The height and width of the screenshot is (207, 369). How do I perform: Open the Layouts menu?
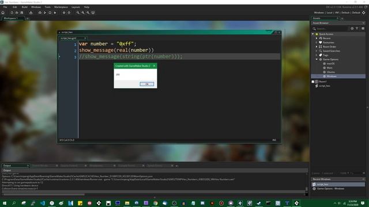pyautogui.click(x=76, y=7)
